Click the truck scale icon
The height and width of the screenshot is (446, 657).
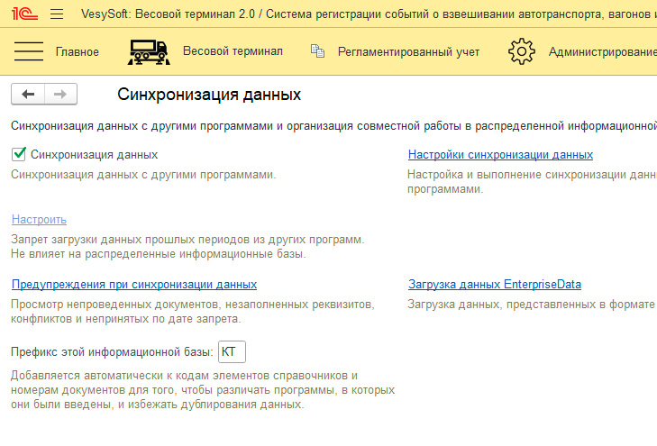(149, 51)
